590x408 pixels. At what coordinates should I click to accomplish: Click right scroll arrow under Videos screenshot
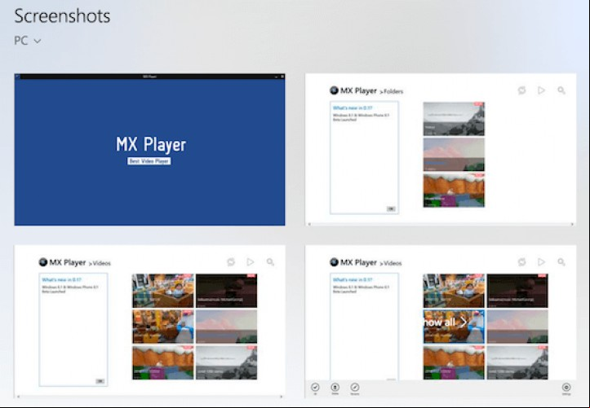tap(281, 397)
